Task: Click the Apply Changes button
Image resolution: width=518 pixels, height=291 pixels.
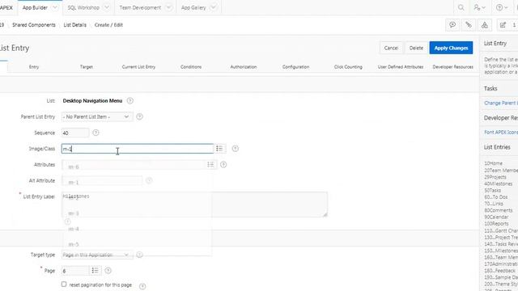Action: click(451, 48)
